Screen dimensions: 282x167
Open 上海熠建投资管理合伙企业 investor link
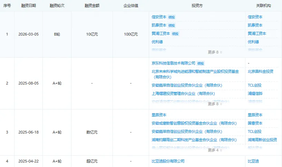click(x=183, y=94)
